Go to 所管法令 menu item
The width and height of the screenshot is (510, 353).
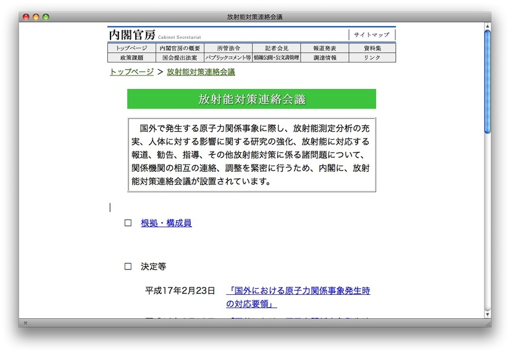point(228,48)
